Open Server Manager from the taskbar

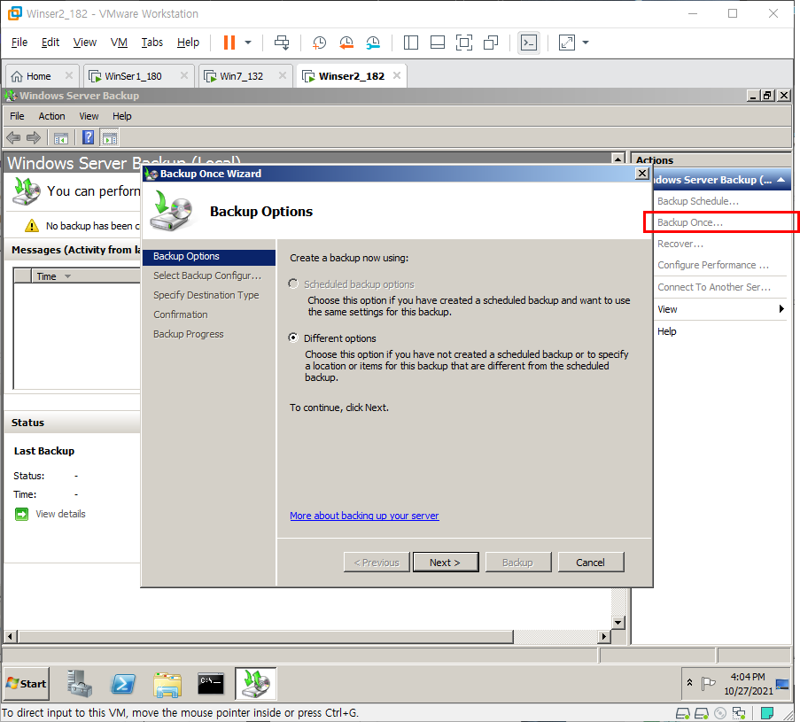tap(79, 684)
